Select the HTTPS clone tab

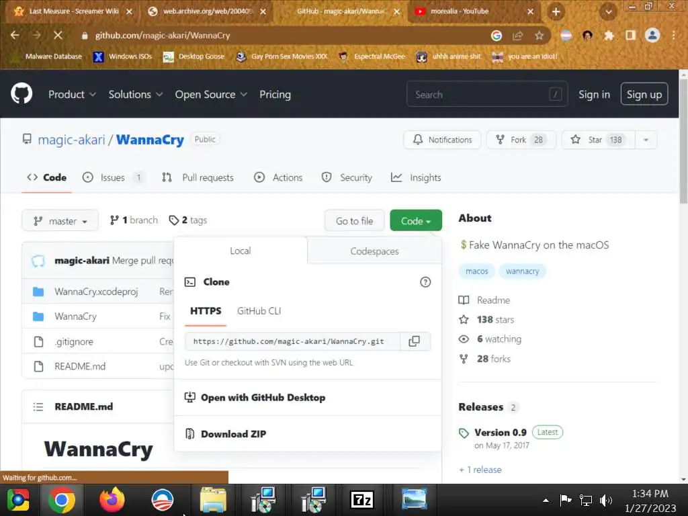click(x=206, y=311)
